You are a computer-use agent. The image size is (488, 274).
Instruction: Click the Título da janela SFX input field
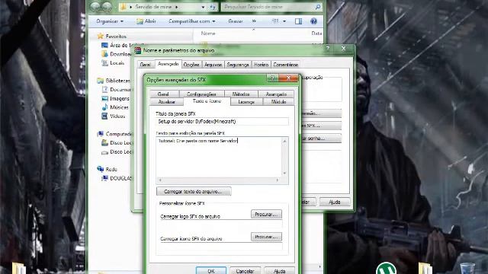click(x=222, y=122)
